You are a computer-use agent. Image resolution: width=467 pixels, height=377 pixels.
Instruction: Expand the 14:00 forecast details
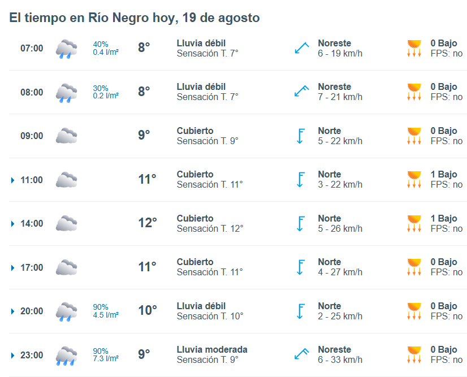[x=12, y=224]
